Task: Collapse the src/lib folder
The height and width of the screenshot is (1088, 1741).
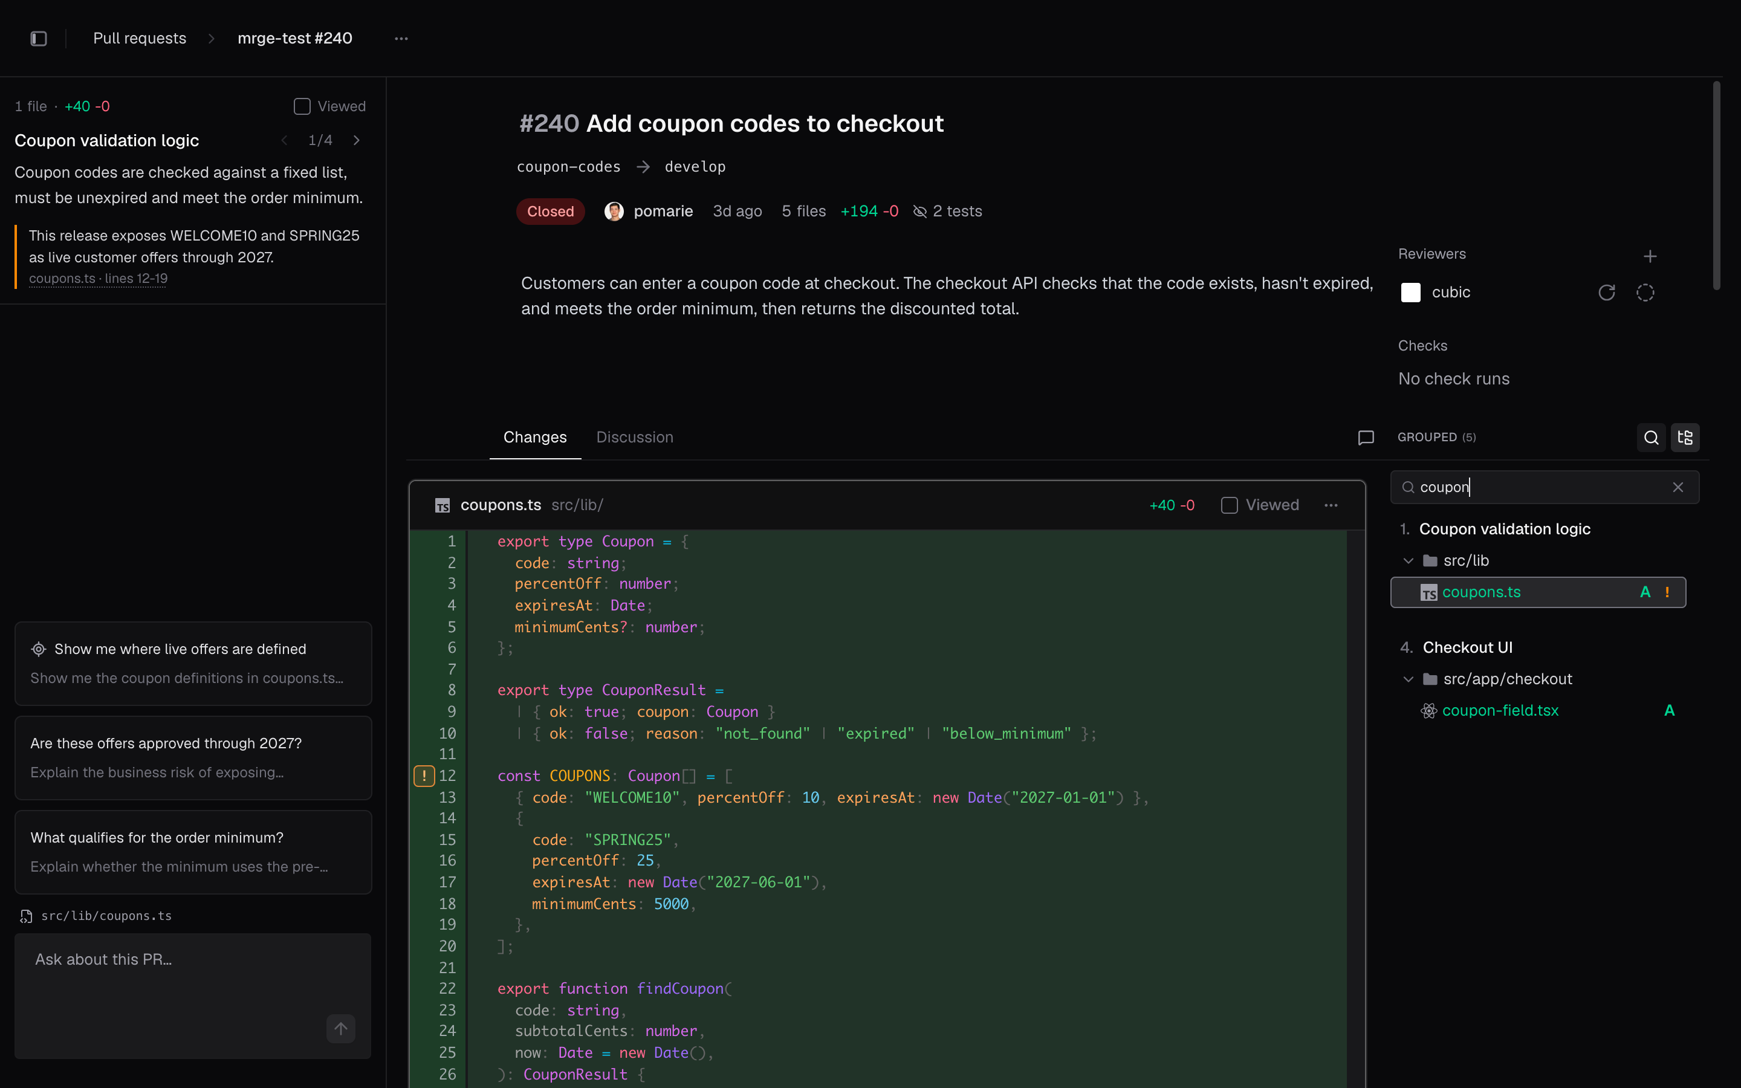Action: (1409, 560)
